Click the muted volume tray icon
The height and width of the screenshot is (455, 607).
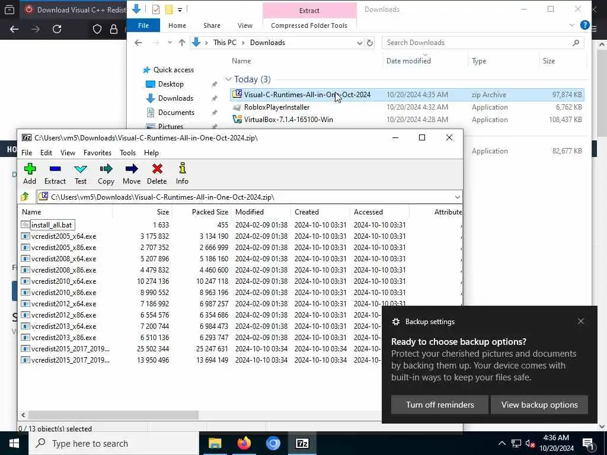tap(531, 444)
